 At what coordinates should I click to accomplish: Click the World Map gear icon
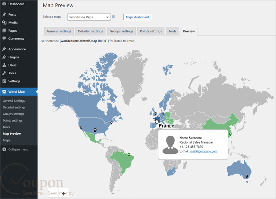[x=4, y=92]
